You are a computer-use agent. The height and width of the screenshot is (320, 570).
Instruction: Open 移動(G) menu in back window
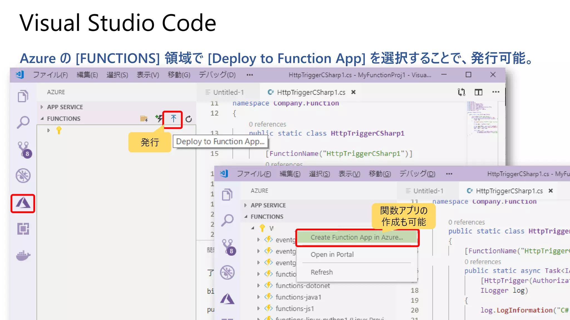179,75
